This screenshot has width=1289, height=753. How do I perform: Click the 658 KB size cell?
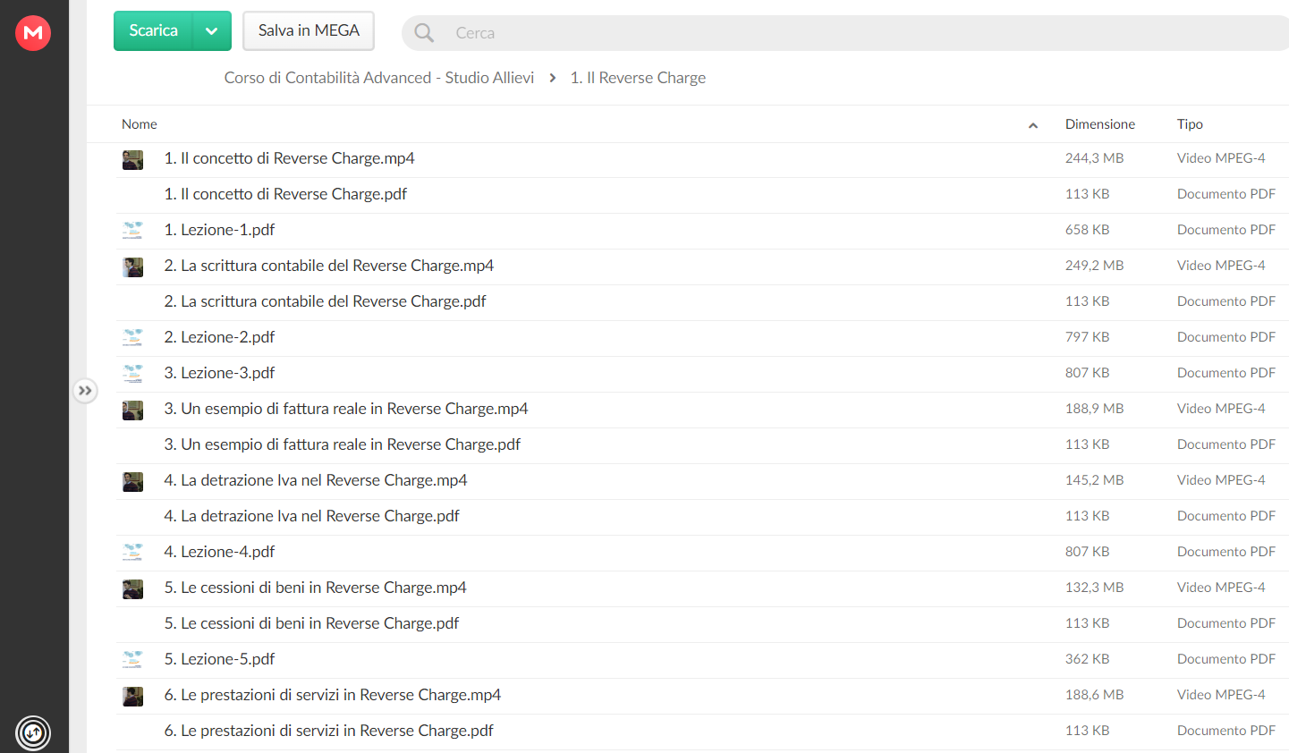1087,230
